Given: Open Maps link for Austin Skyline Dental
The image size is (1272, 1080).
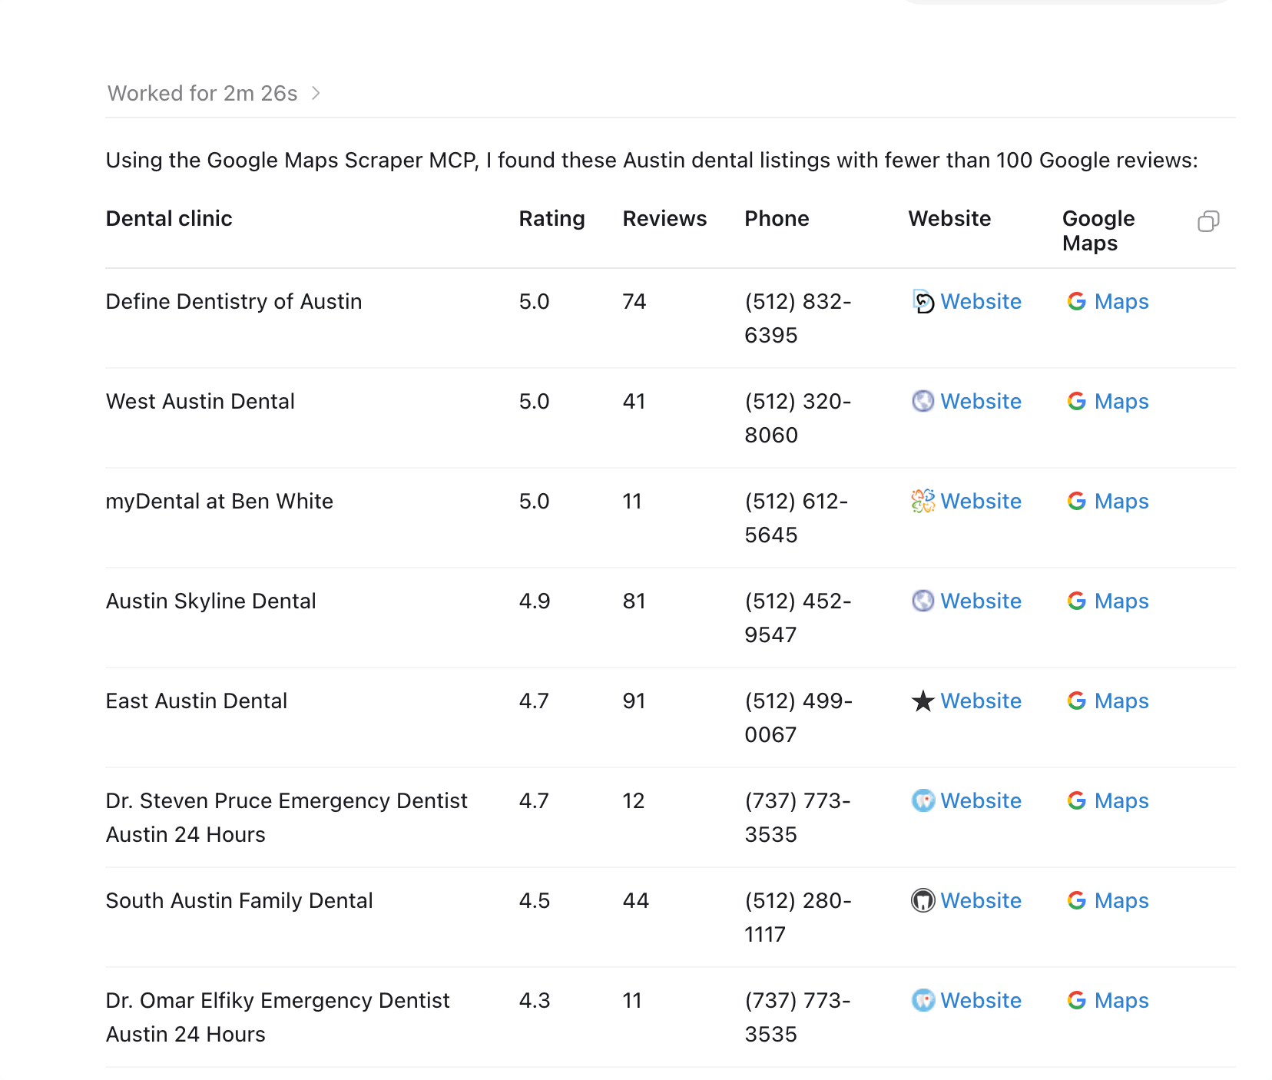Looking at the screenshot, I should (1121, 601).
